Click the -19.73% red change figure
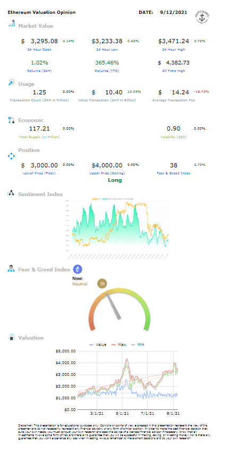Image resolution: width=230 pixels, height=451 pixels. point(201,92)
